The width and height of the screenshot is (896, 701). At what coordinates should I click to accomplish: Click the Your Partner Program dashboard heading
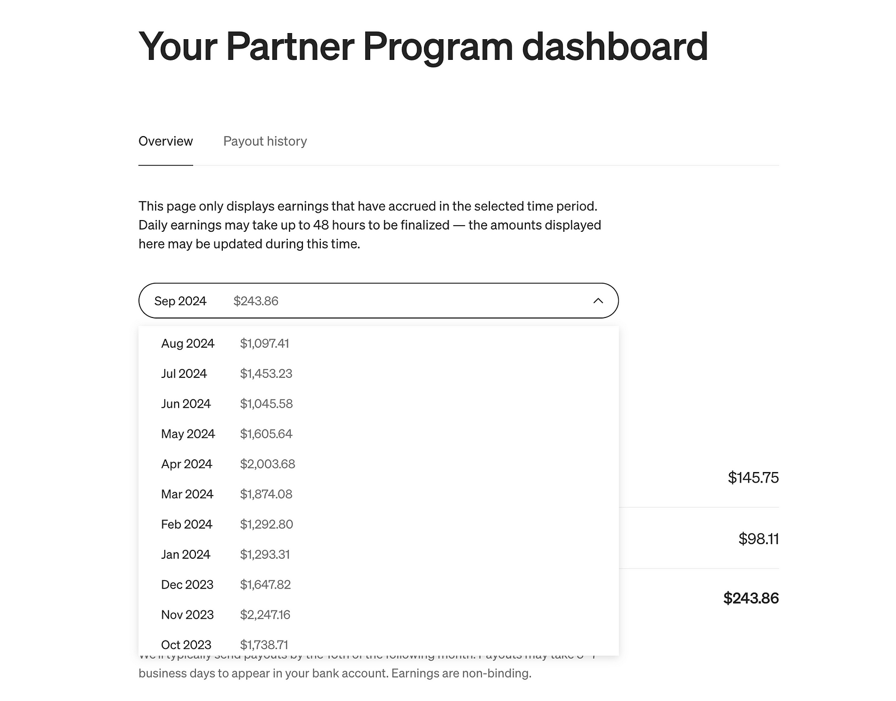coord(423,48)
